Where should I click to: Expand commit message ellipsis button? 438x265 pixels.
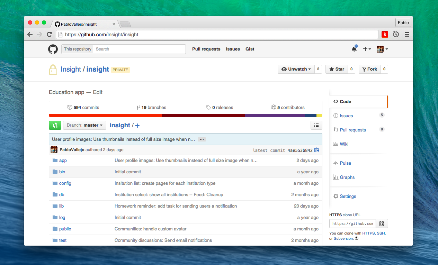(x=202, y=139)
